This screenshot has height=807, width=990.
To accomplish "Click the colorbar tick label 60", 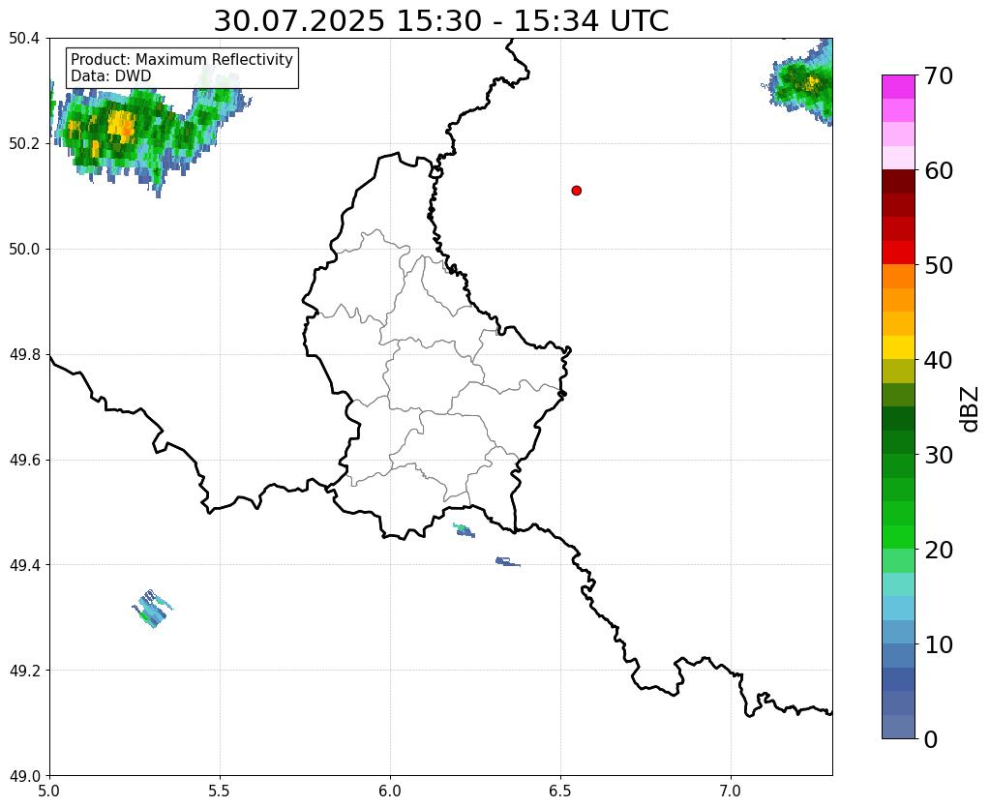I will 939,170.
